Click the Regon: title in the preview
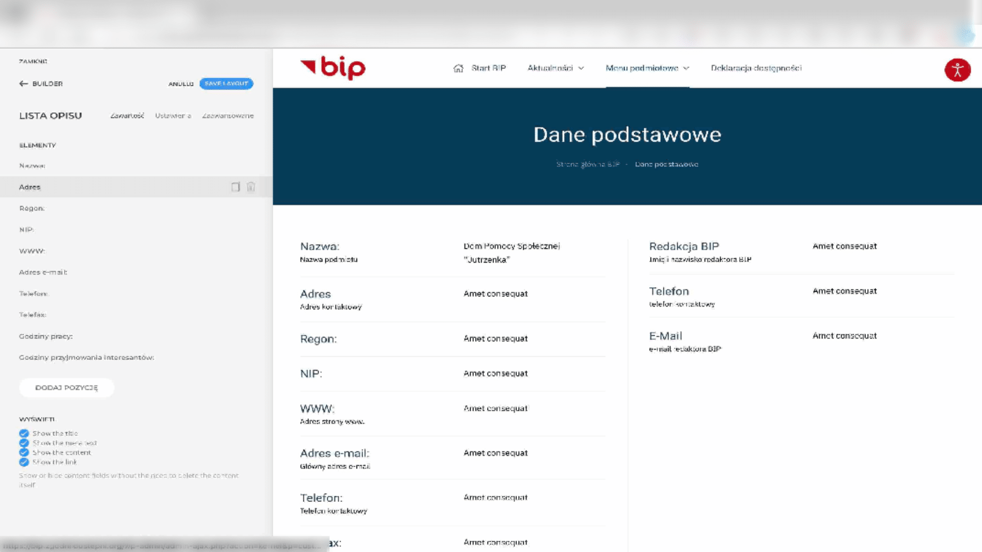982x552 pixels. (318, 339)
